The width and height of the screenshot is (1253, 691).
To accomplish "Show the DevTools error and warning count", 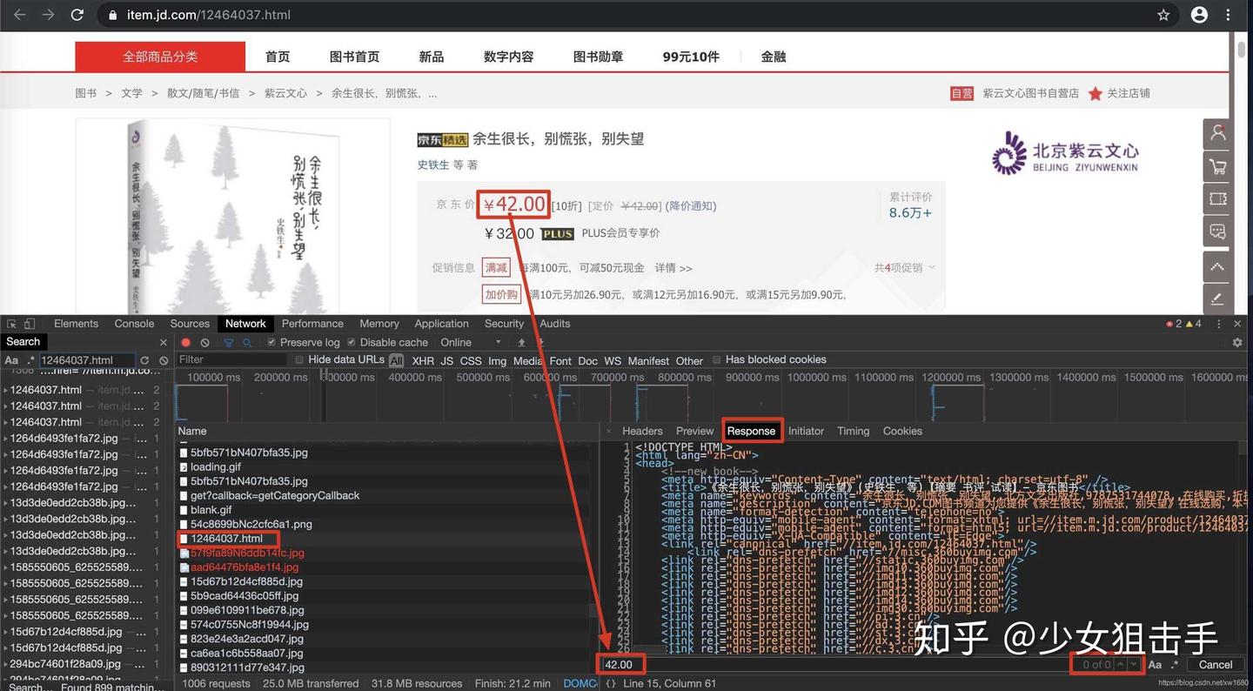I will 1183,324.
